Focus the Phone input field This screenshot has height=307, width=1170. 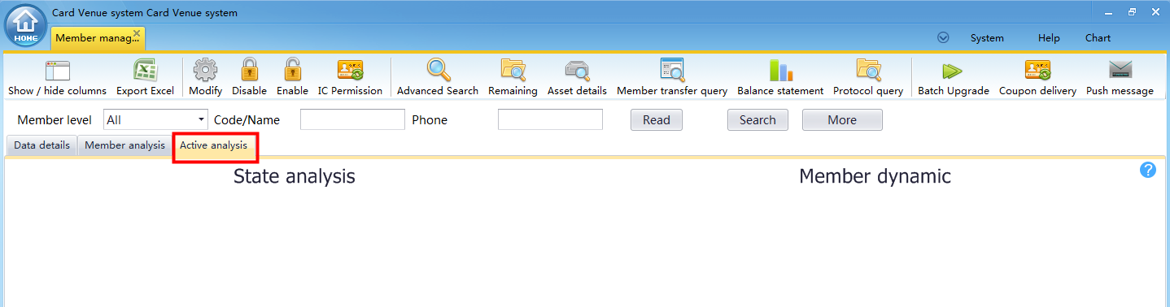550,120
